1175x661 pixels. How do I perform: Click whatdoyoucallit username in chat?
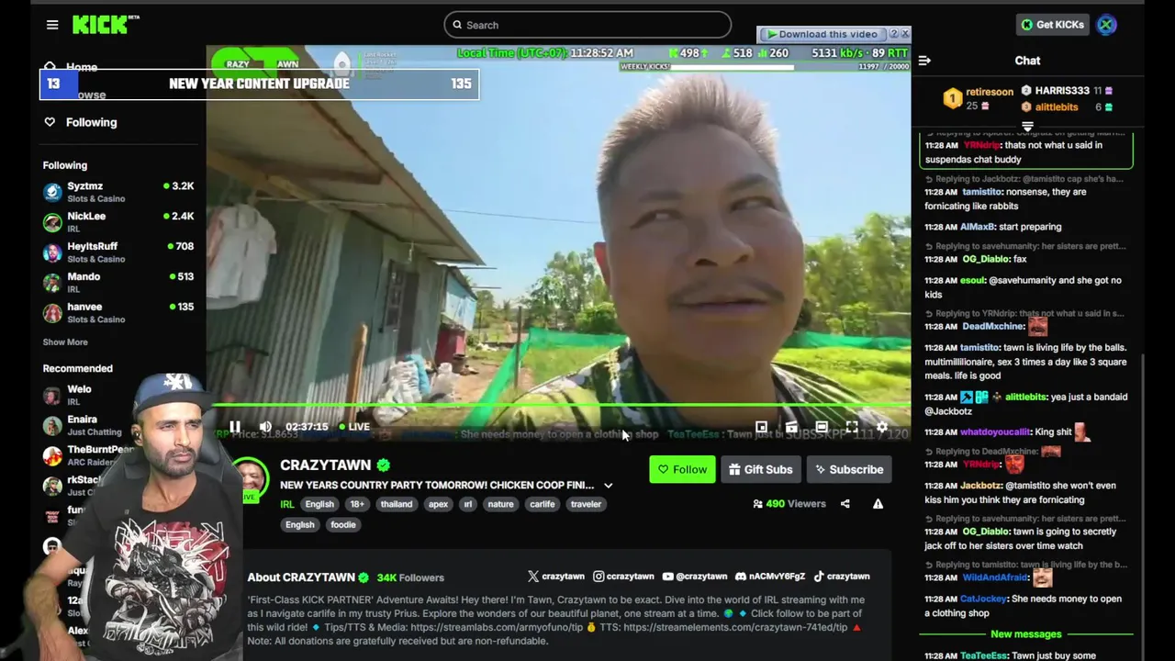pos(996,432)
